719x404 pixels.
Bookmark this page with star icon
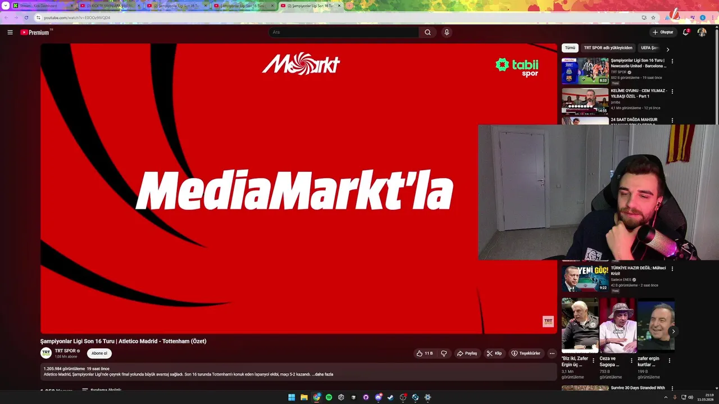(x=653, y=17)
